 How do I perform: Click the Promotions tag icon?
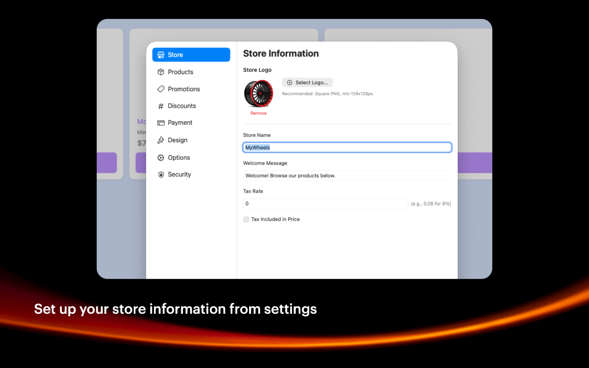(161, 89)
